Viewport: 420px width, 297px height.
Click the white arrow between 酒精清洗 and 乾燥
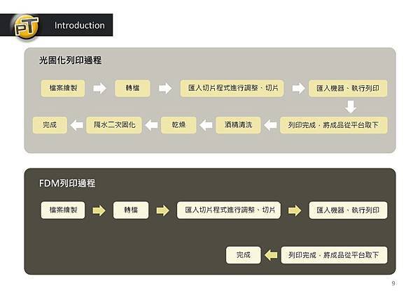point(206,125)
